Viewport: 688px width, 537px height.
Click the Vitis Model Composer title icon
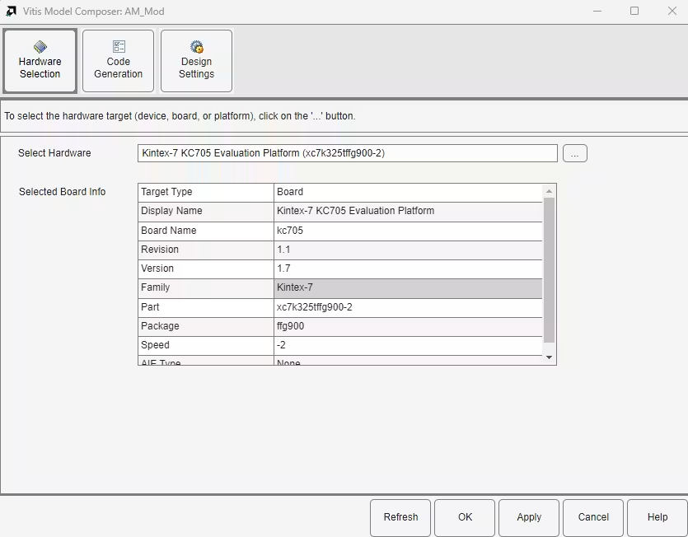point(11,12)
